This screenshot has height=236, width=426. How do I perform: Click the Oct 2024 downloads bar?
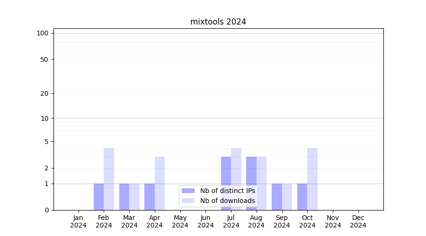pos(312,179)
